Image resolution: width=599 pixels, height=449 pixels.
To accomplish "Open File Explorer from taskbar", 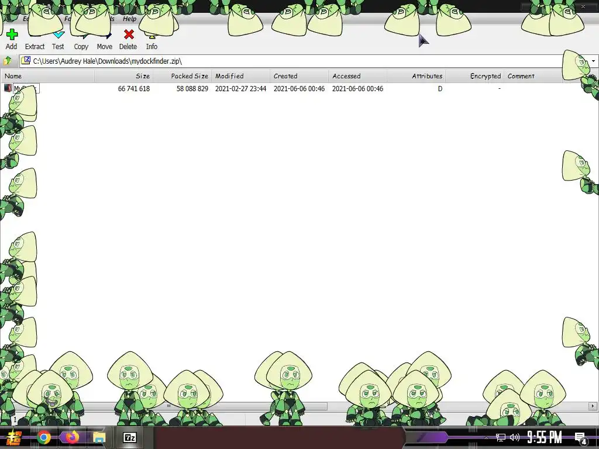I will tap(99, 437).
